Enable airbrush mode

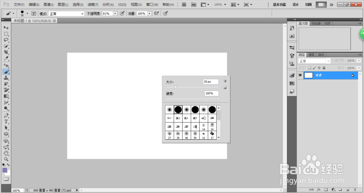157,13
